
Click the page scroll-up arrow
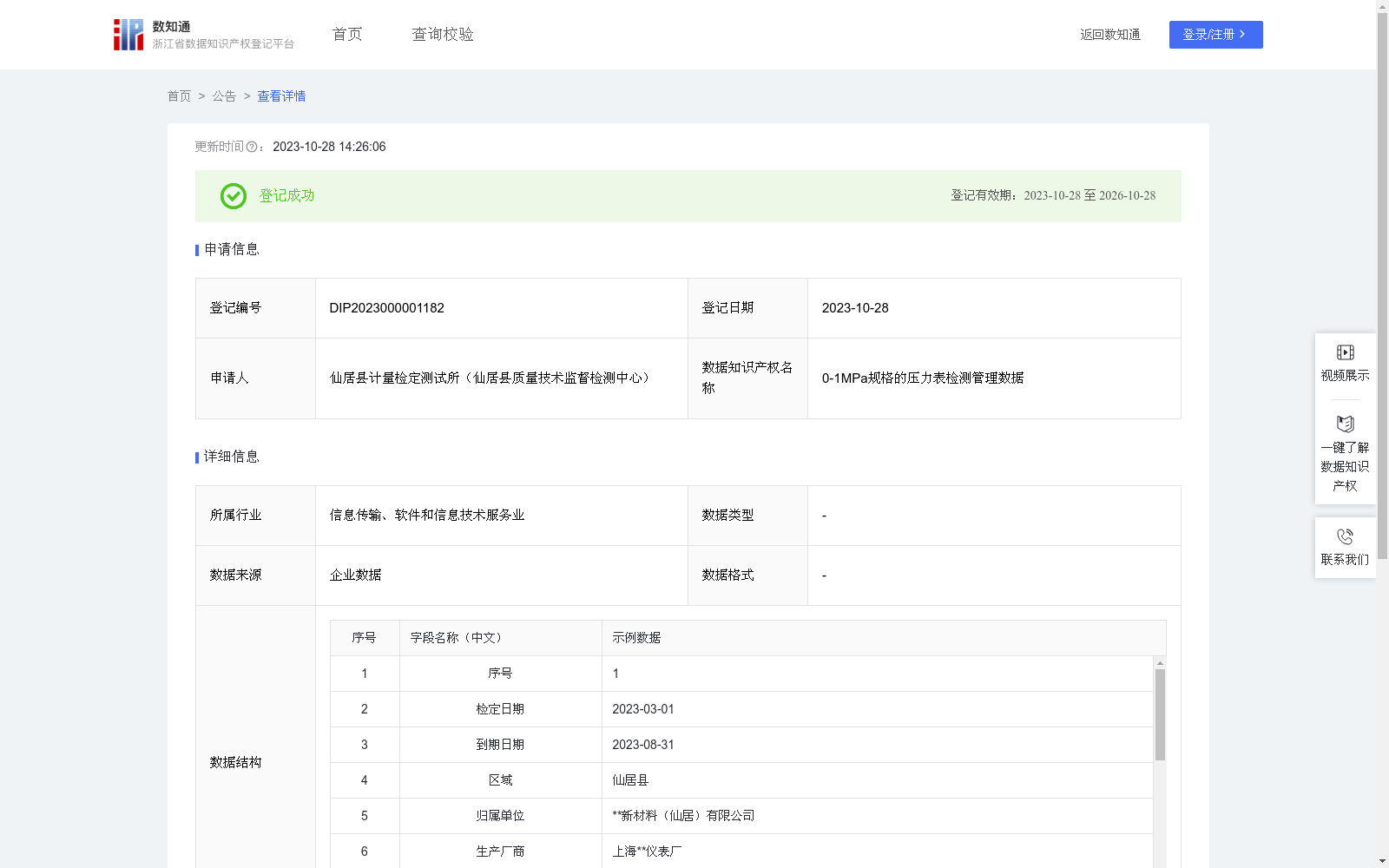[x=1382, y=6]
